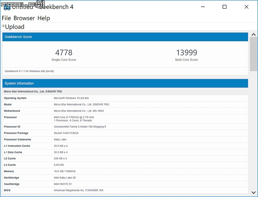This screenshot has height=197, width=258.
Task: Click the BIOS label
Action: pos(7,190)
